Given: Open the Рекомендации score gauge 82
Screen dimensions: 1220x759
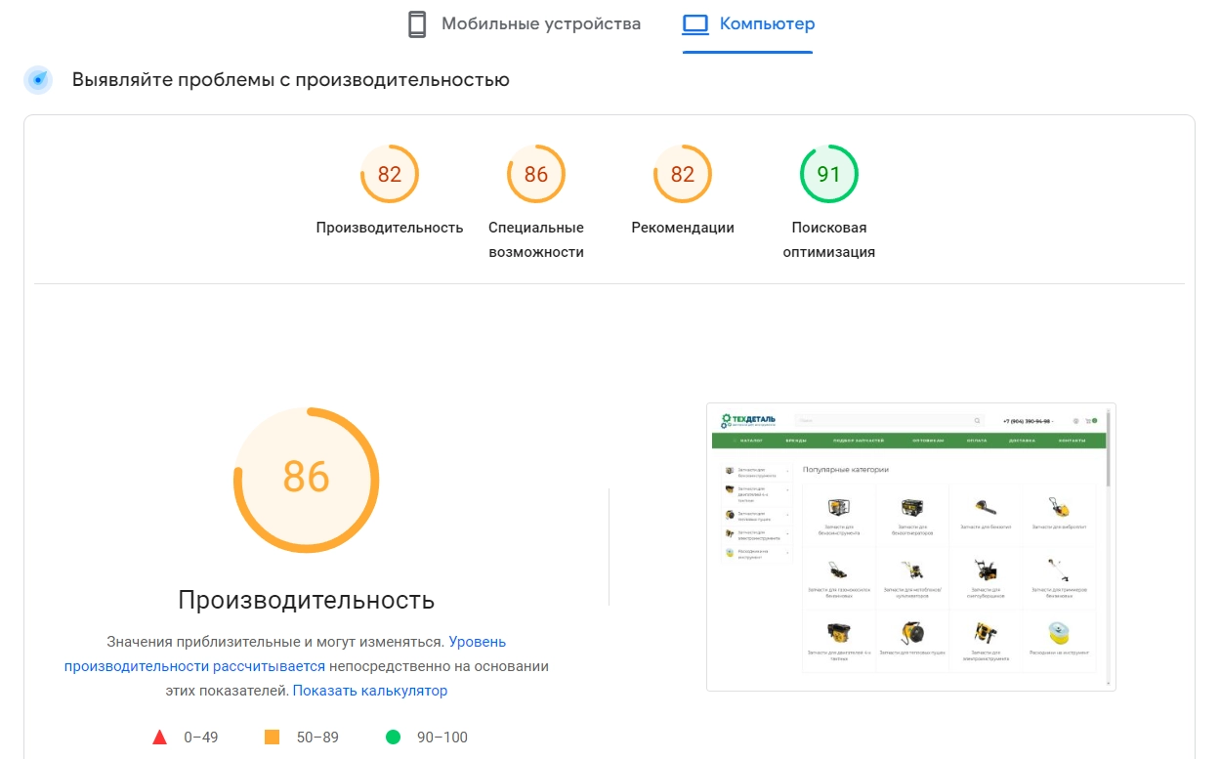Looking at the screenshot, I should 683,175.
